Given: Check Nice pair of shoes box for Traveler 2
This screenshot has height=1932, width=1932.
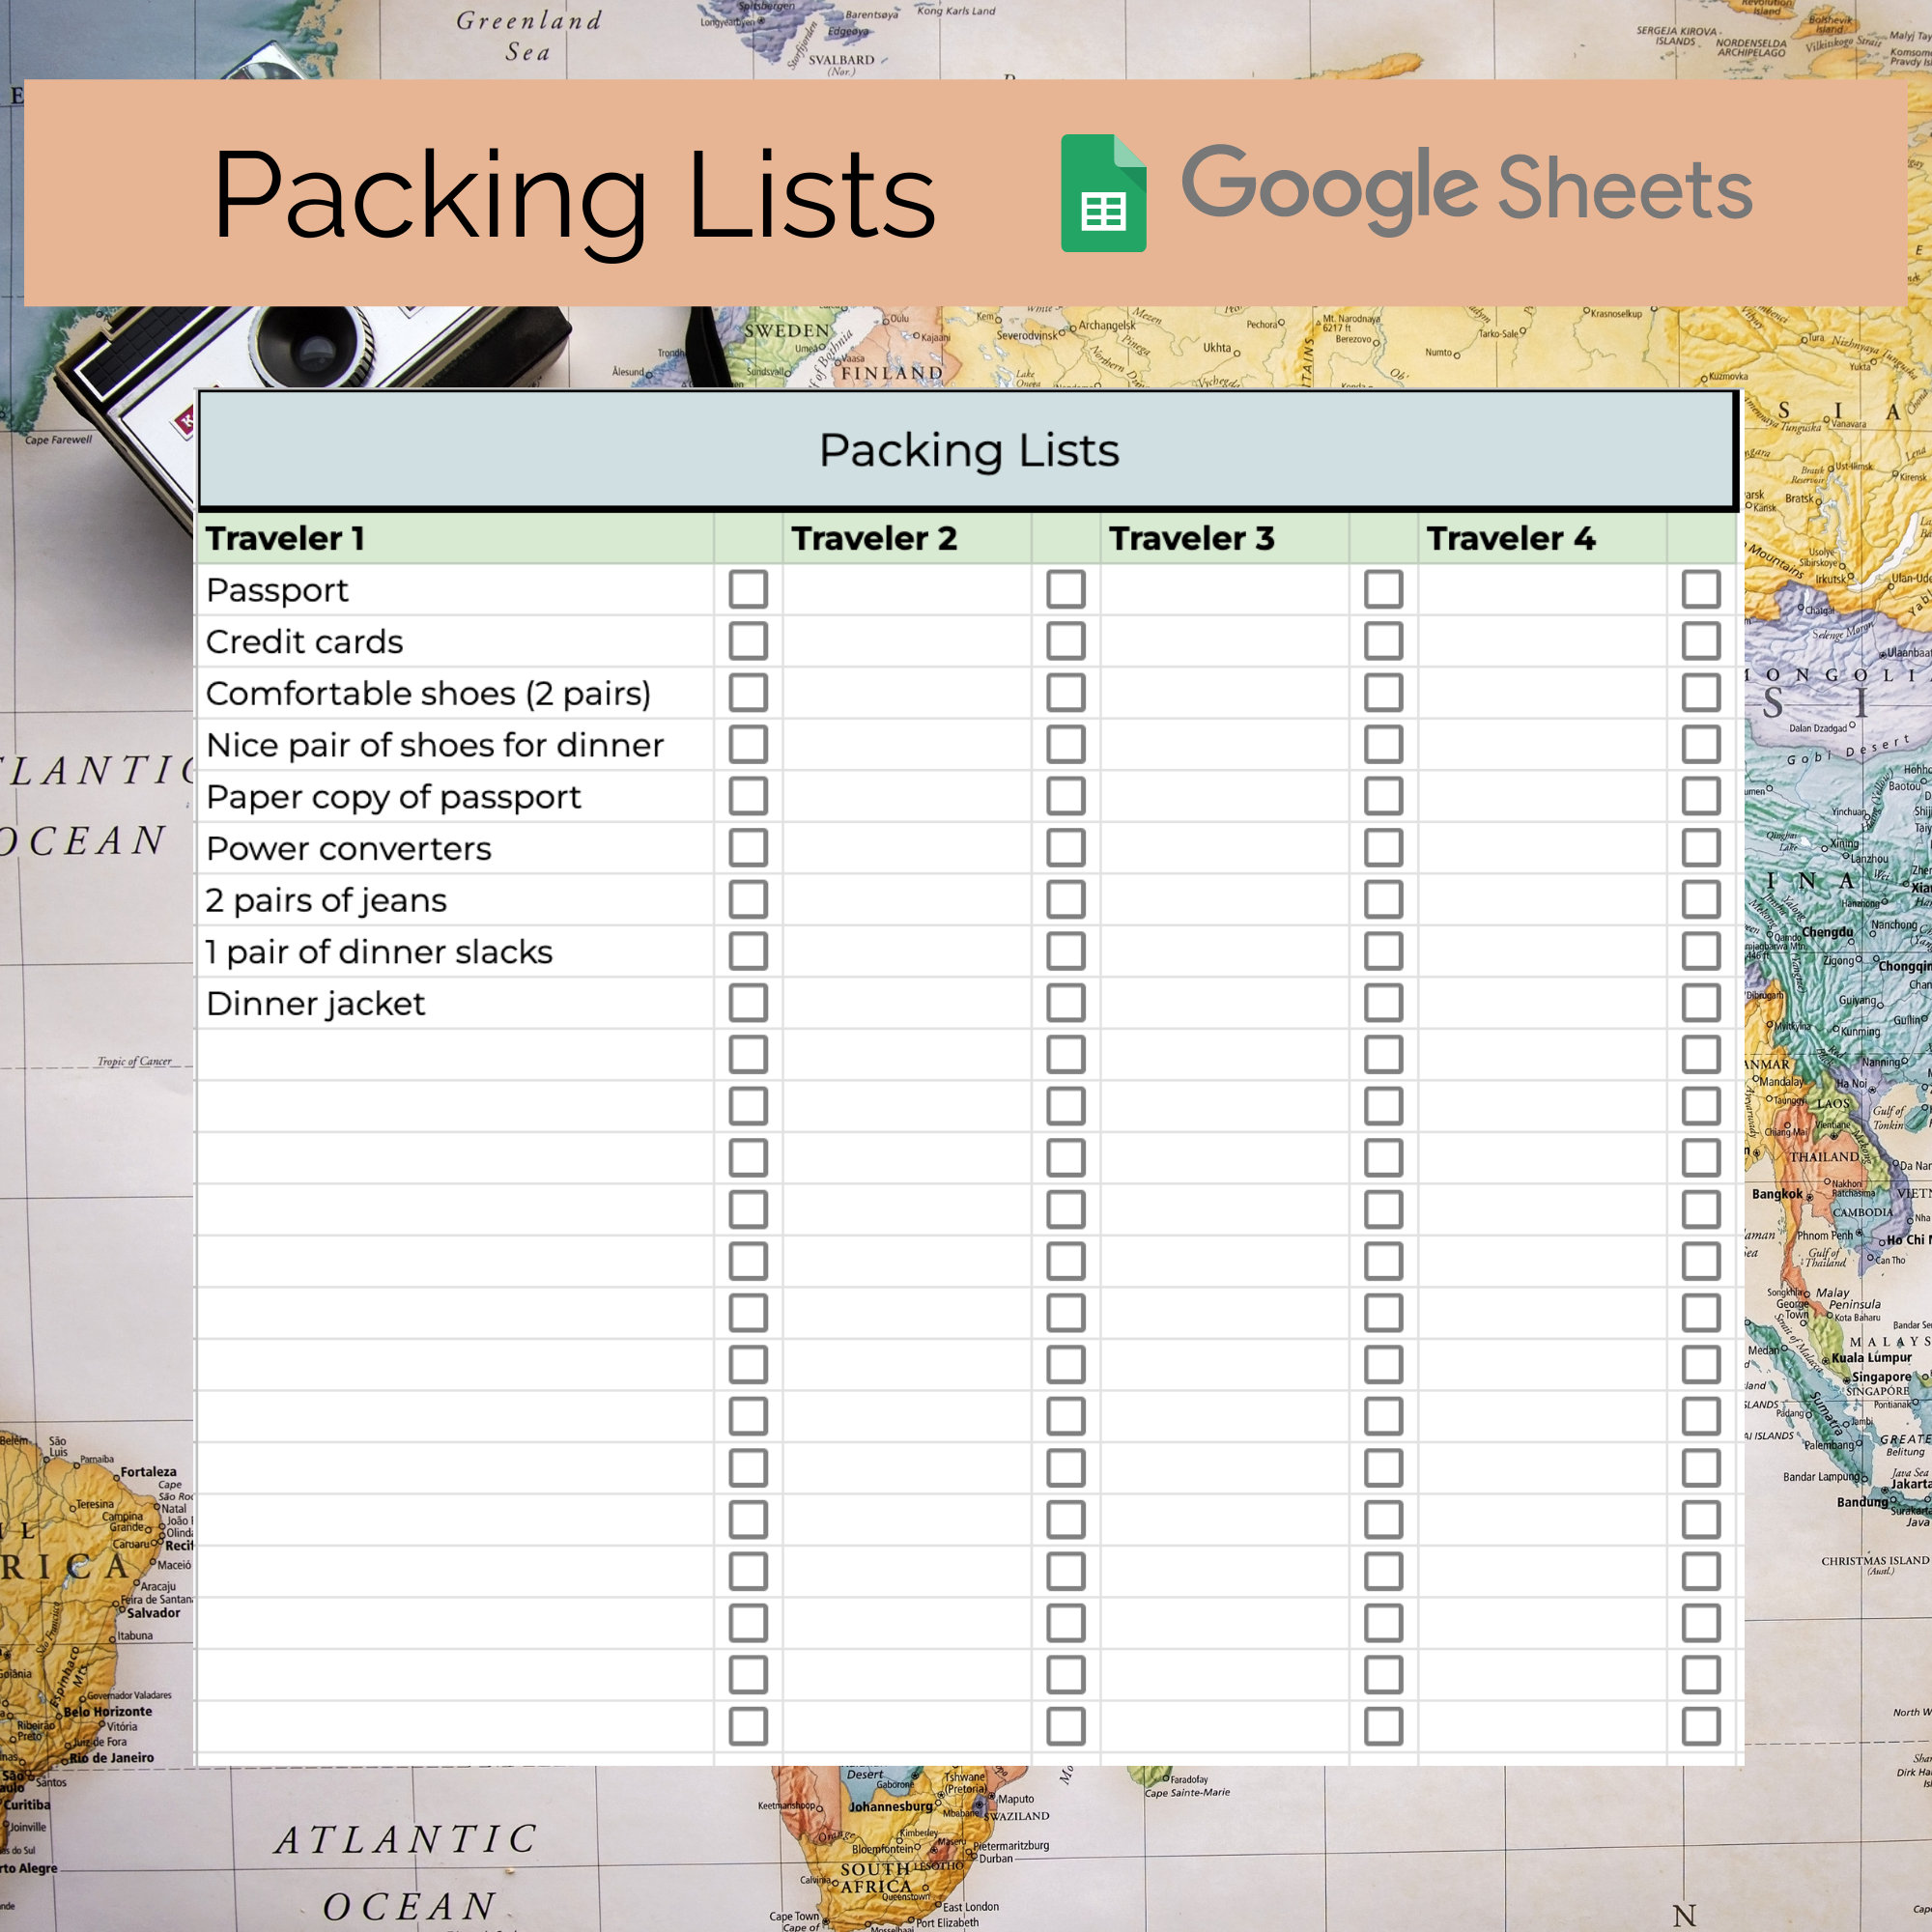Looking at the screenshot, I should (x=1066, y=744).
